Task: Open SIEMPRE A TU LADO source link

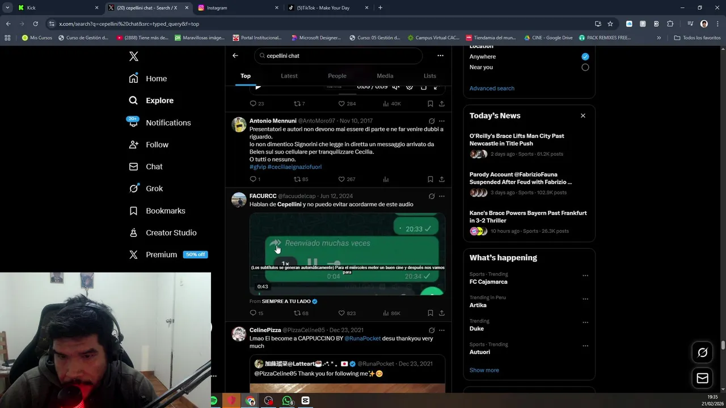Action: [289, 301]
